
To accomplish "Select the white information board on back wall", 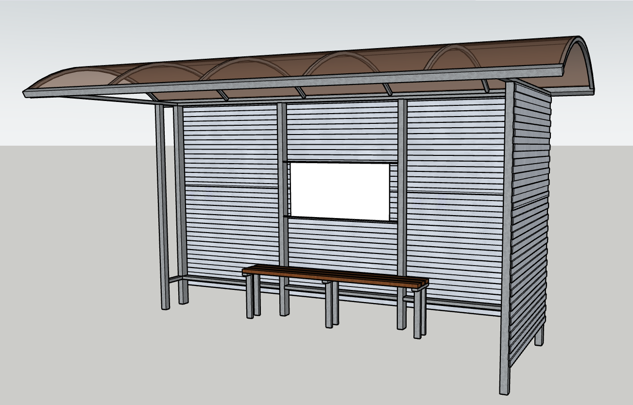I will (340, 191).
